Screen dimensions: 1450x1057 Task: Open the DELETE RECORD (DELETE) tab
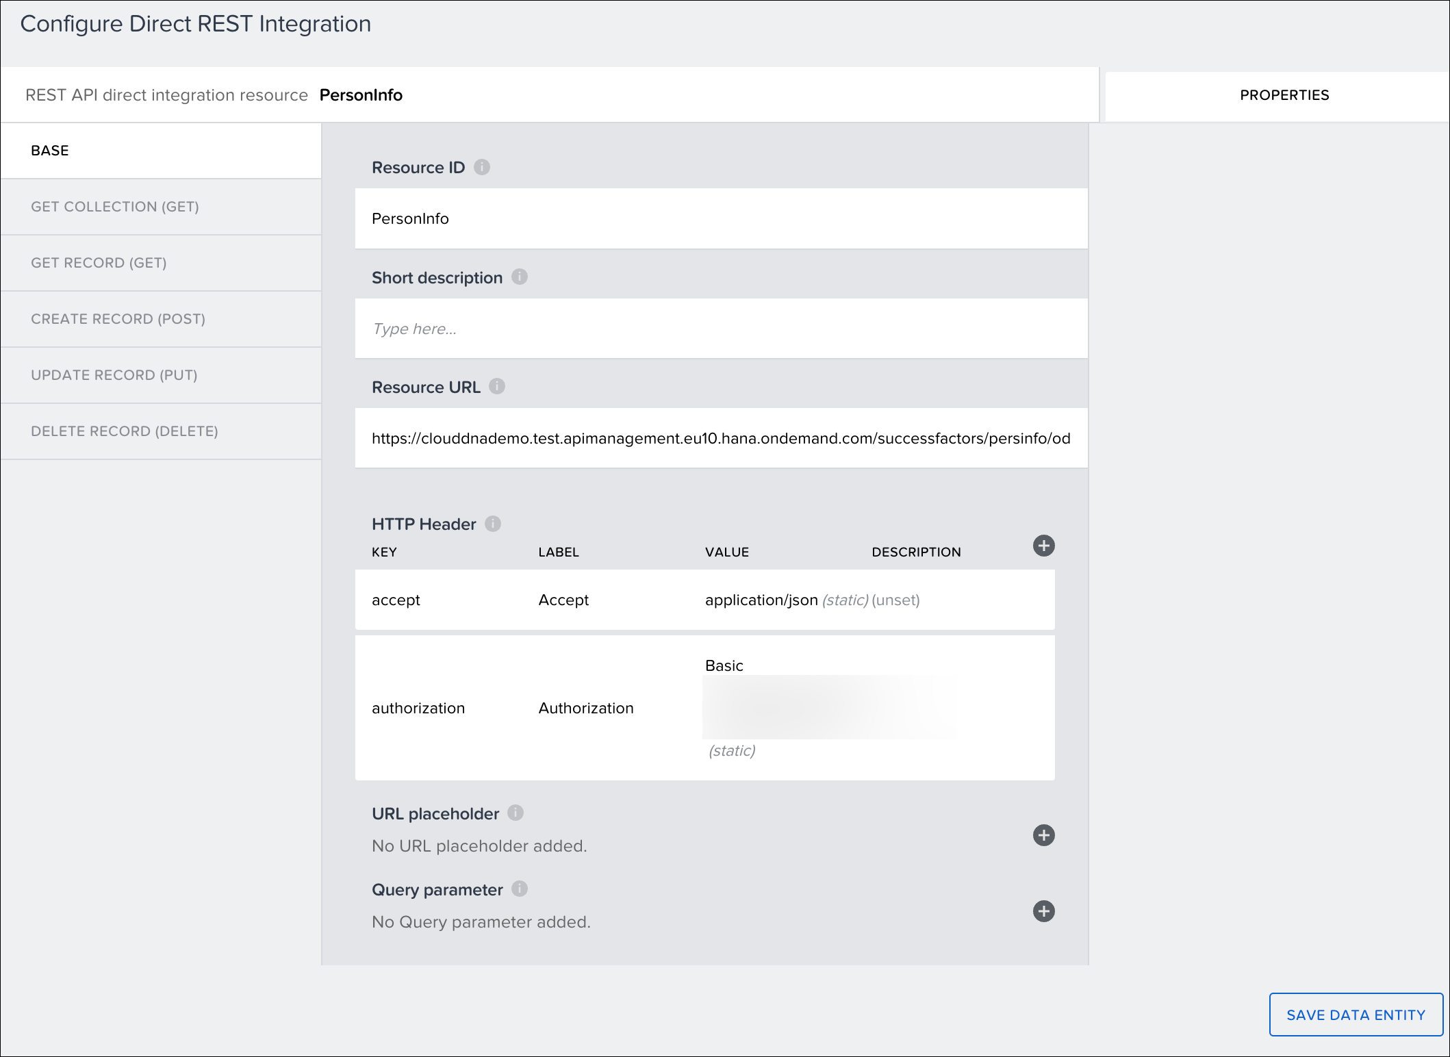pos(161,431)
